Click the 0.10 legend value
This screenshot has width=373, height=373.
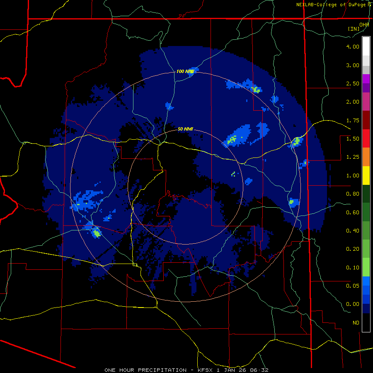[x=353, y=268]
